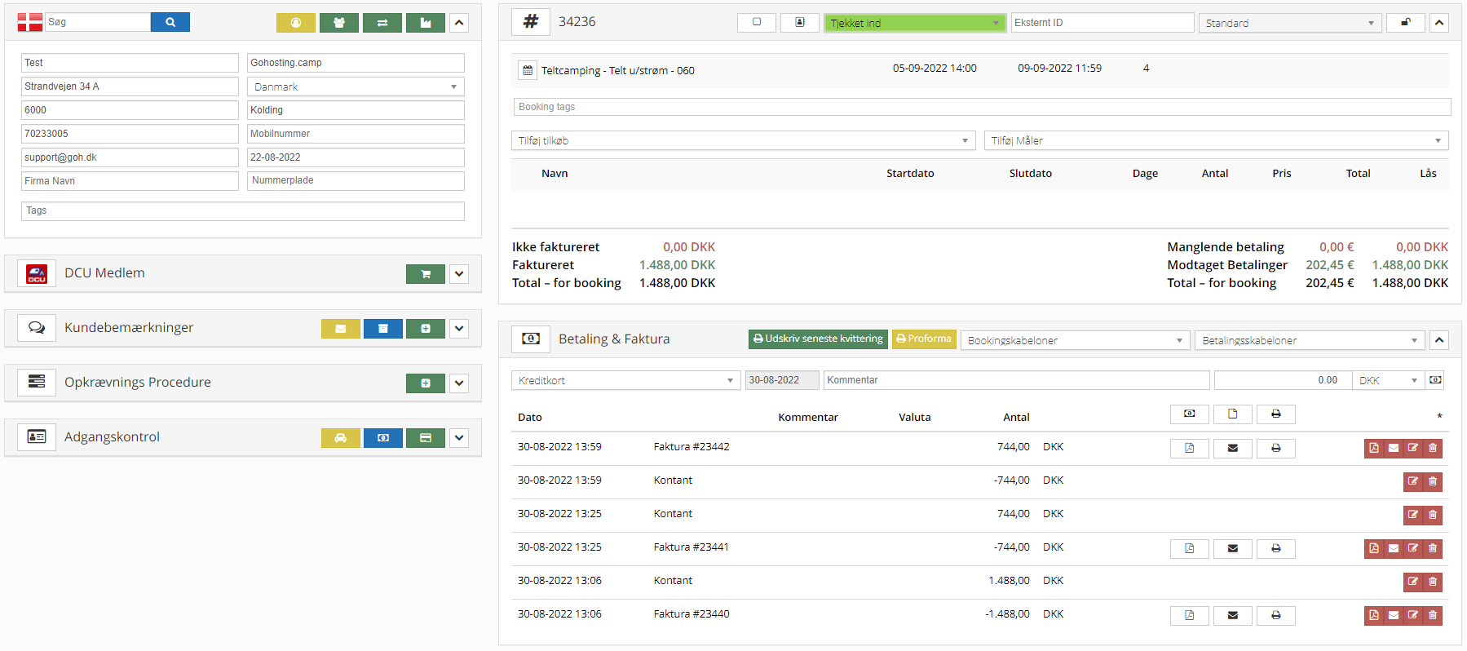1467x651 pixels.
Task: Delete the Faktura #23442 row via trash icon
Action: click(1433, 448)
